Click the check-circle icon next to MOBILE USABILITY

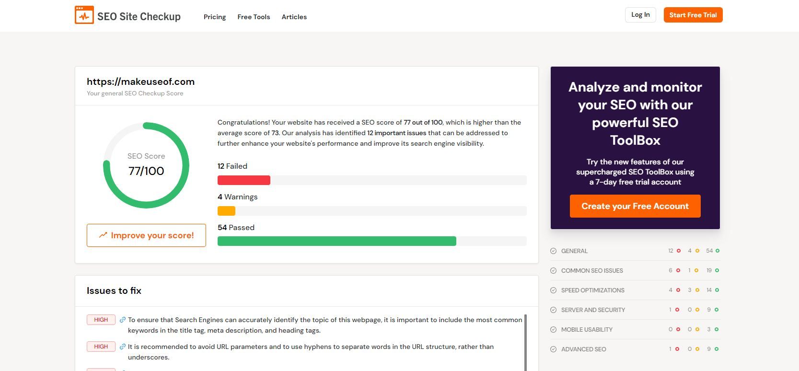[554, 329]
